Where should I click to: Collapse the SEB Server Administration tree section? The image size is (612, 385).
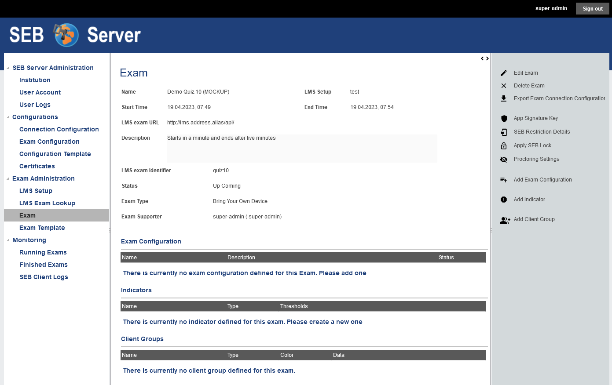coord(8,68)
